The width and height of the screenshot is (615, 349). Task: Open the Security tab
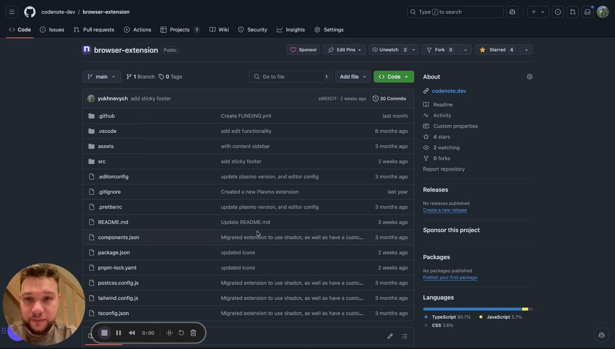[x=253, y=30]
